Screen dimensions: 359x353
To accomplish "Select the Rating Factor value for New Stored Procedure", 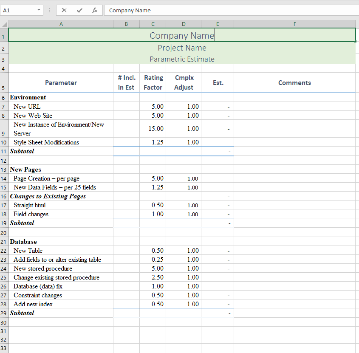I will pyautogui.click(x=153, y=268).
